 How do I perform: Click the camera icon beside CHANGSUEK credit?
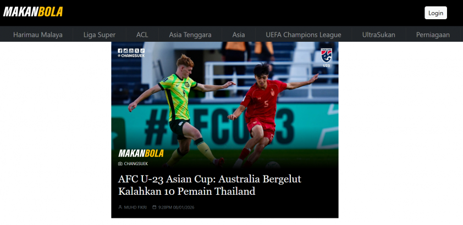(x=120, y=164)
